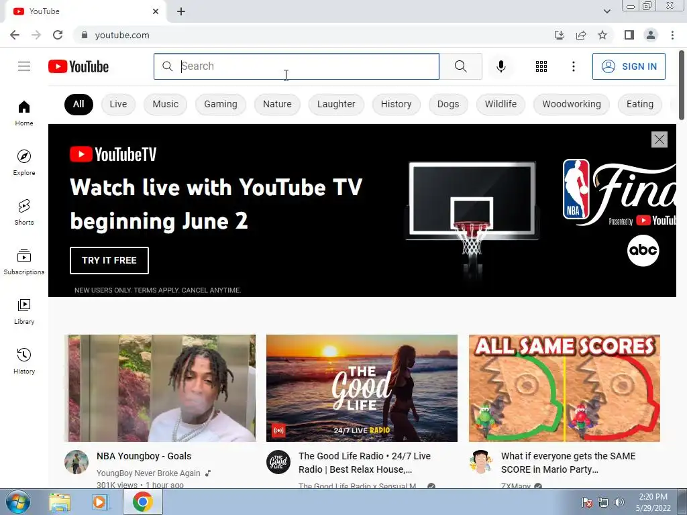Open the volume speaker tray icon
The image size is (687, 515).
(619, 502)
